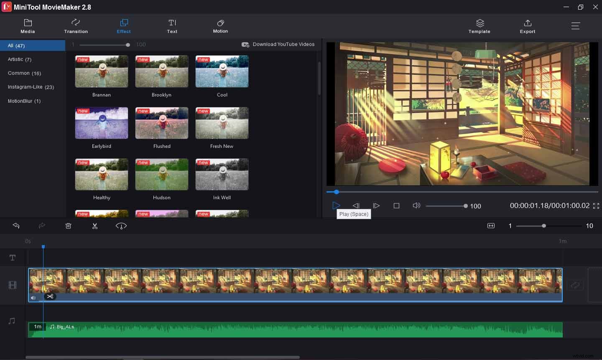Viewport: 602px width, 360px height.
Task: Adjust the timeline zoom slider
Action: tap(543, 226)
